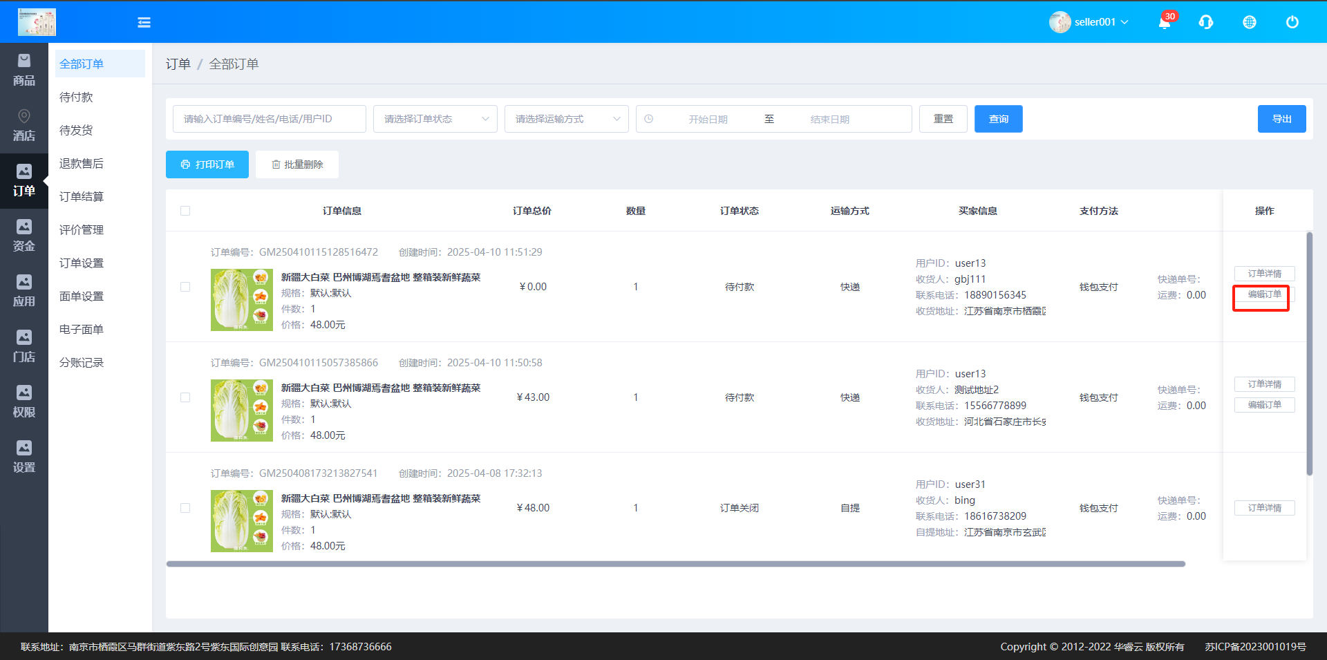Open 退款售后 menu item
Image resolution: width=1327 pixels, height=660 pixels.
82,164
